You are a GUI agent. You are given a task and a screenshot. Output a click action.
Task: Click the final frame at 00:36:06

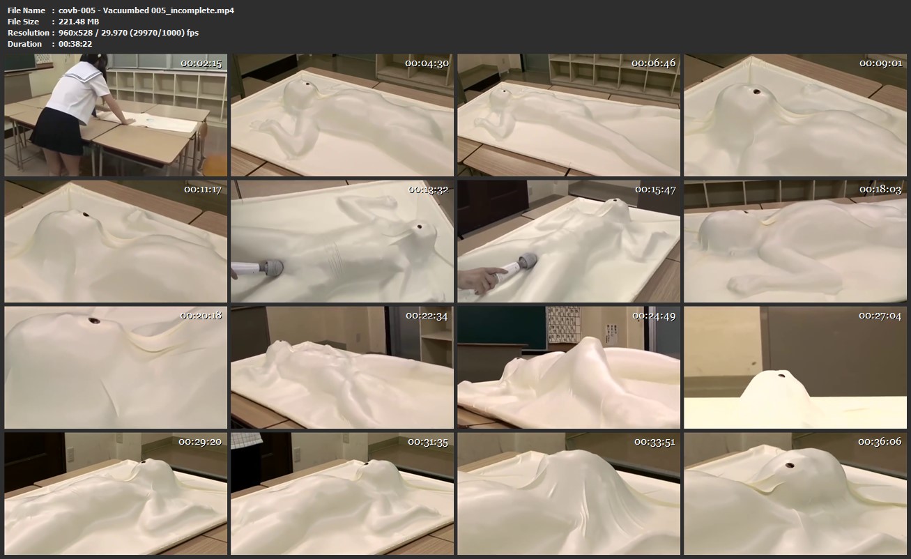795,493
